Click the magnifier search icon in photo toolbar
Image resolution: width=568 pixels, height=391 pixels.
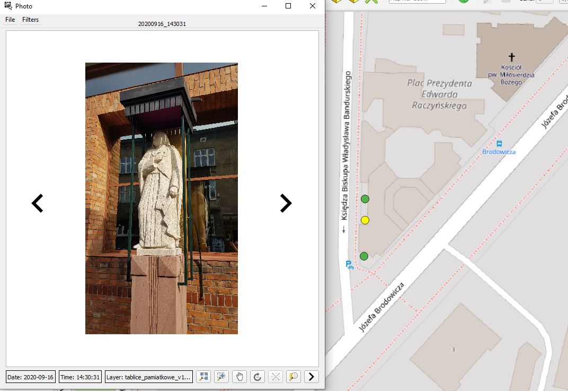tap(293, 377)
